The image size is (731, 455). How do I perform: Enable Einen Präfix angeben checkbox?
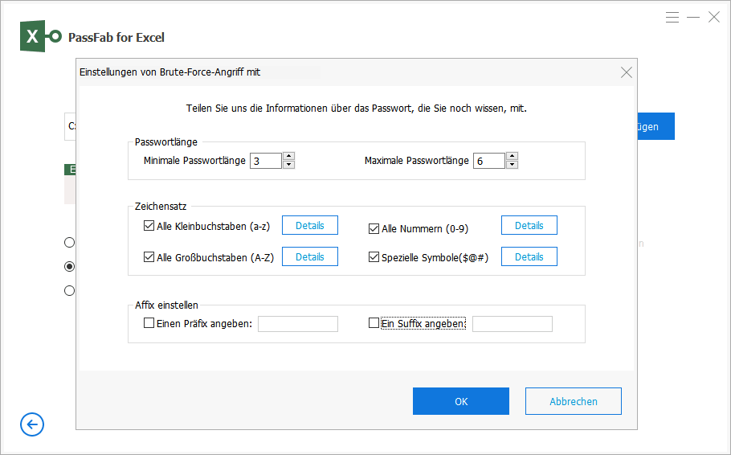click(149, 323)
